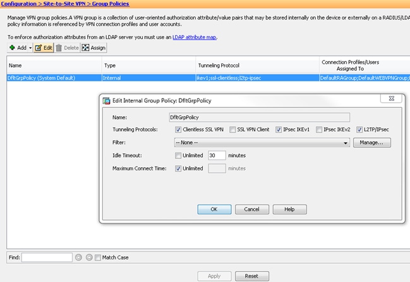Uncheck Clientless SSL VPN
Image resolution: width=410 pixels, height=282 pixels.
tap(178, 129)
